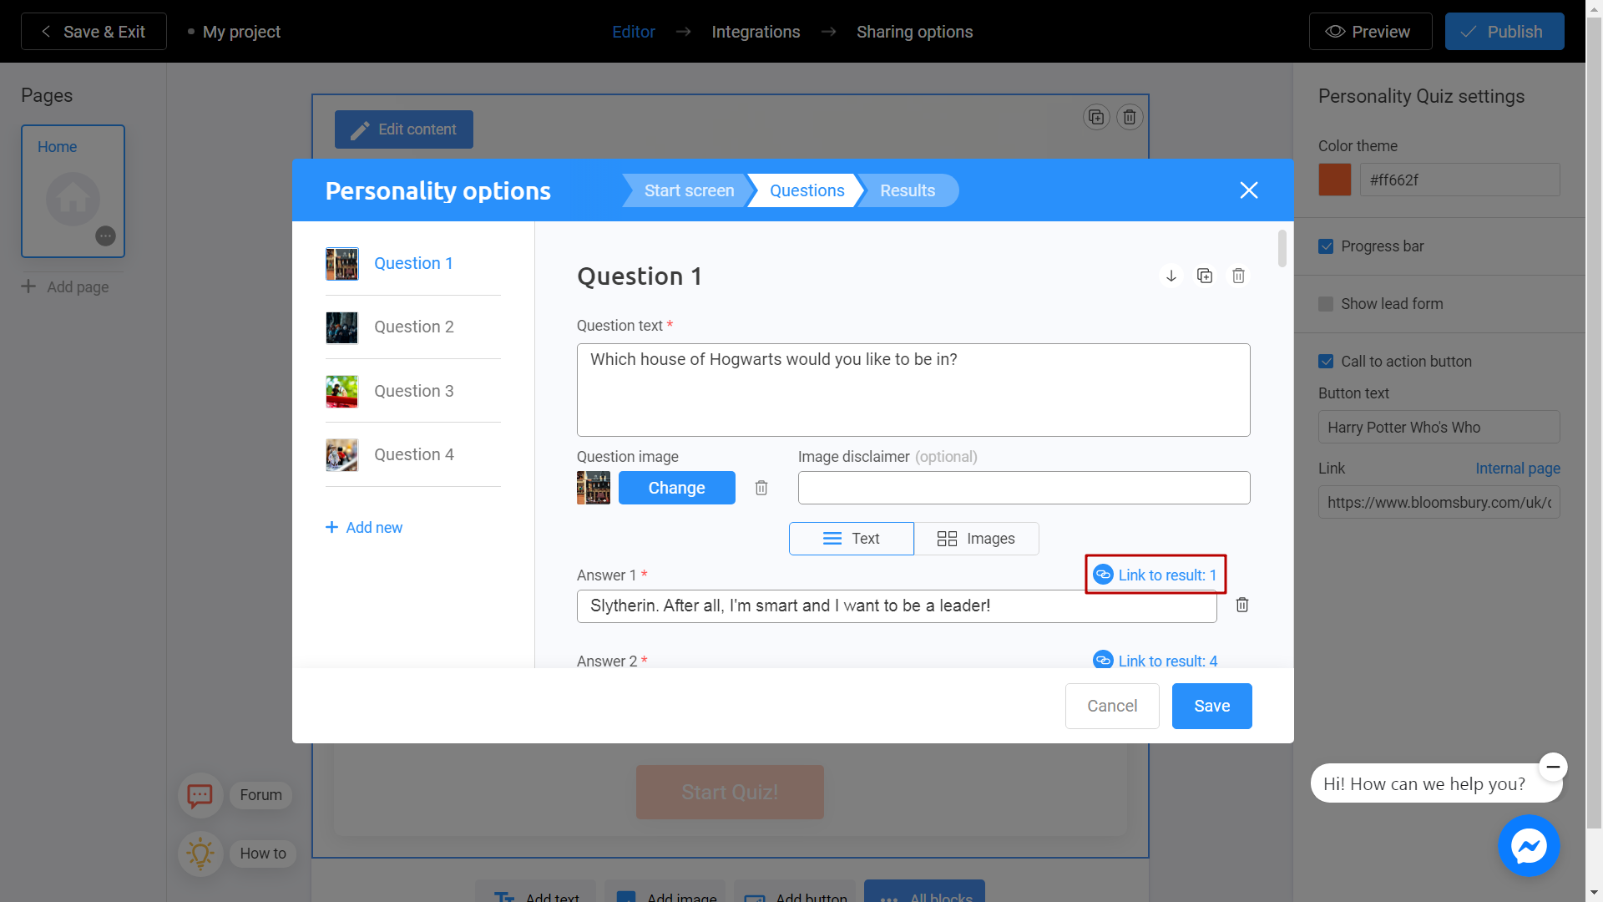The image size is (1603, 902).
Task: Click the delete question icon
Action: pyautogui.click(x=1239, y=276)
